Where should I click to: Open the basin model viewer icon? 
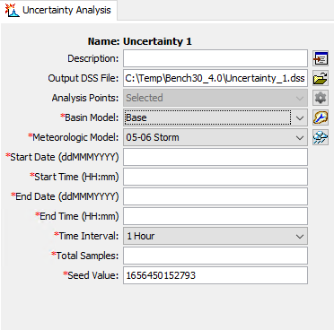(321, 117)
